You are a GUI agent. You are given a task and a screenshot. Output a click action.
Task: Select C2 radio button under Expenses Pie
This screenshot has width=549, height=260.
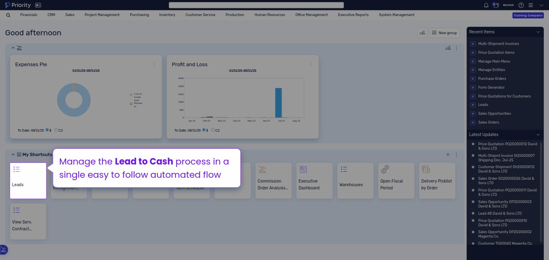56,130
